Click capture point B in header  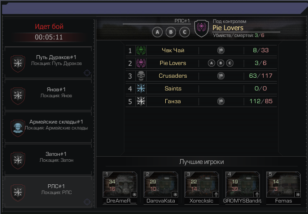pyautogui.click(x=171, y=32)
